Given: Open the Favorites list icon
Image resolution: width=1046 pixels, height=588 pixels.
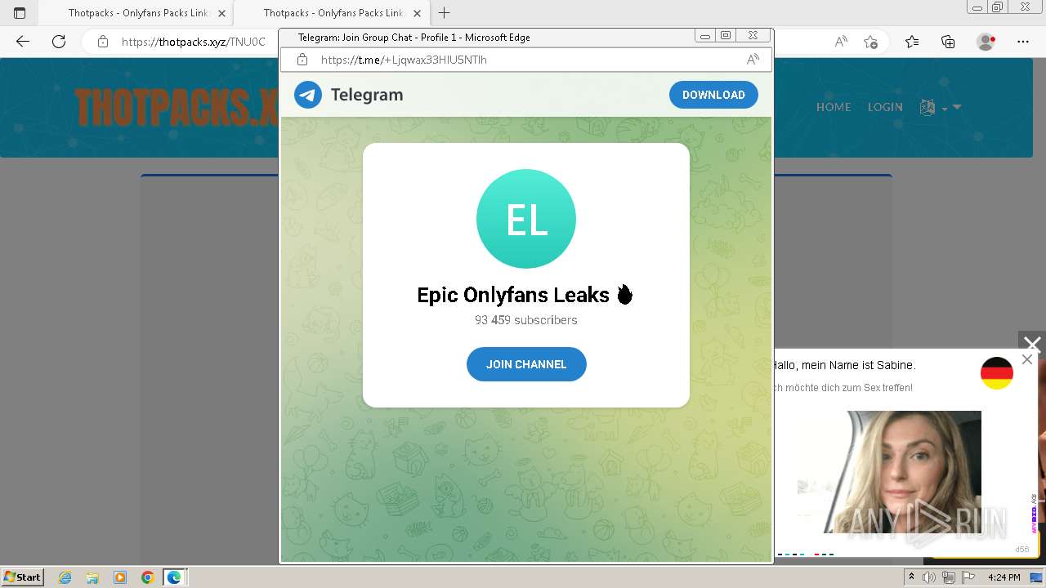Looking at the screenshot, I should coord(912,42).
